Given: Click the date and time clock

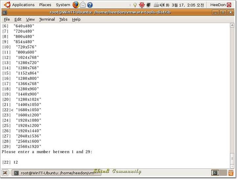Looking at the screenshot, I should pos(185,5).
